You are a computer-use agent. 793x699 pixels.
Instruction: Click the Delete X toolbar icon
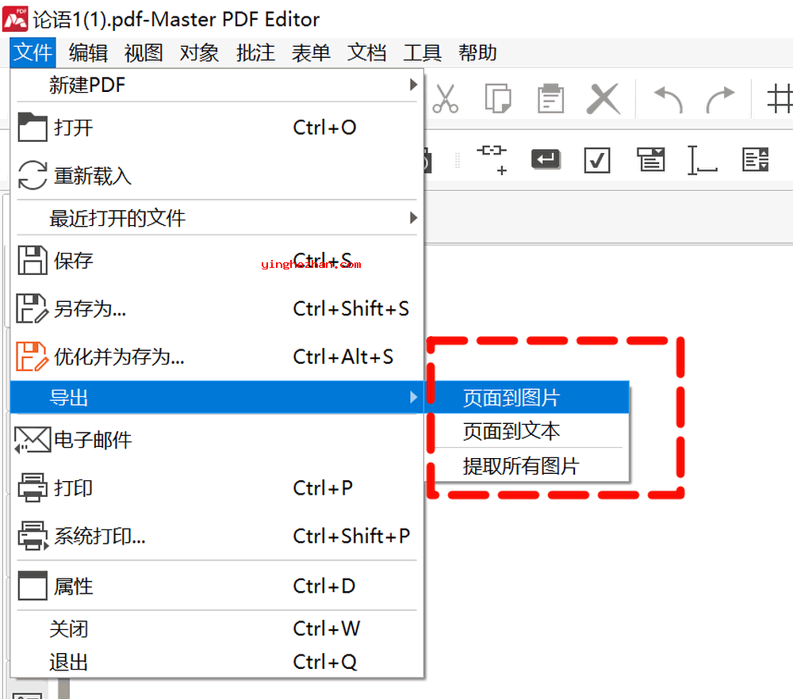click(603, 98)
